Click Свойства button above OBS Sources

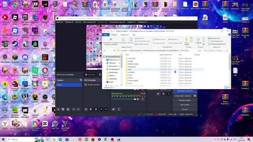point(90,75)
